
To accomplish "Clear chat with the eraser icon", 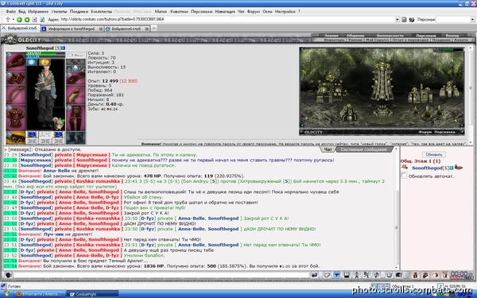I will pos(327,275).
